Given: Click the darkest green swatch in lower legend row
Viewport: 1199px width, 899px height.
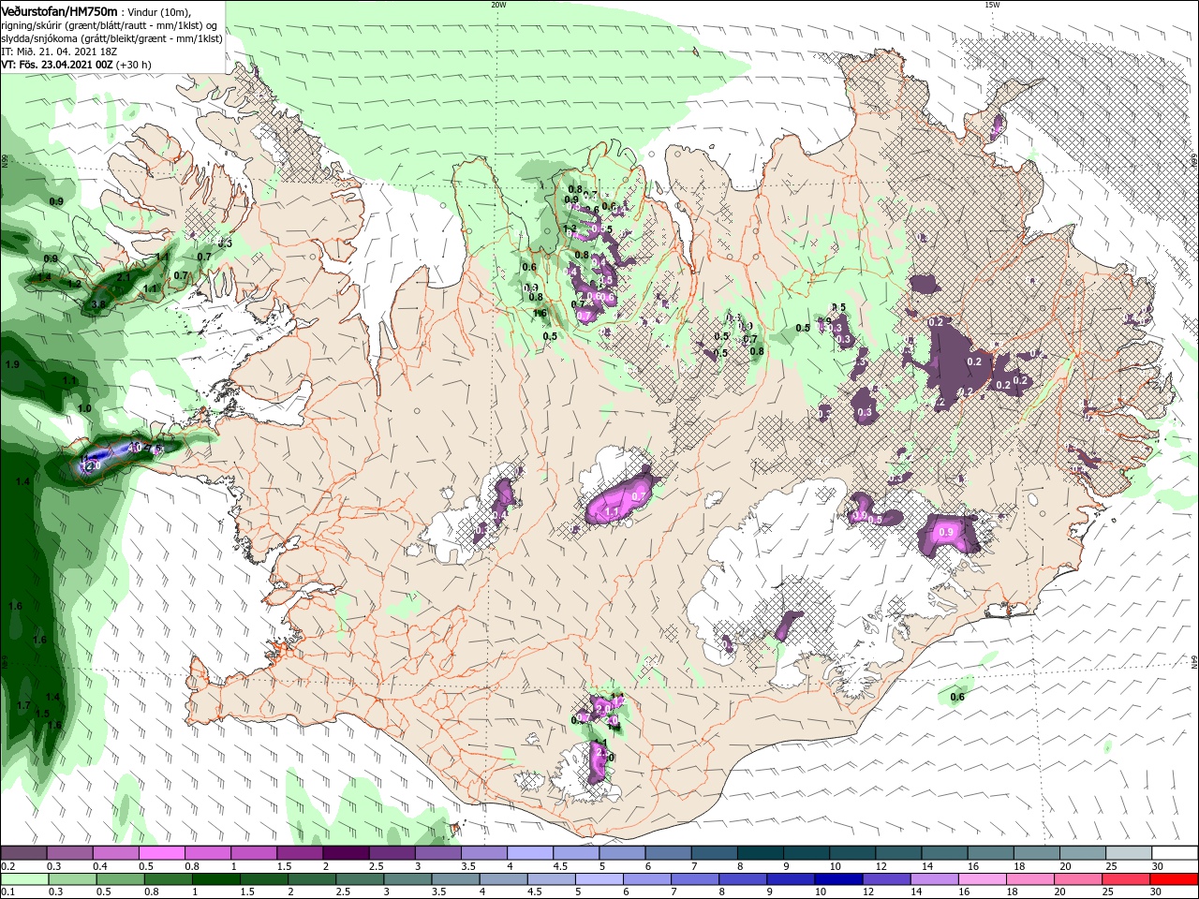Looking at the screenshot, I should pos(216,879).
